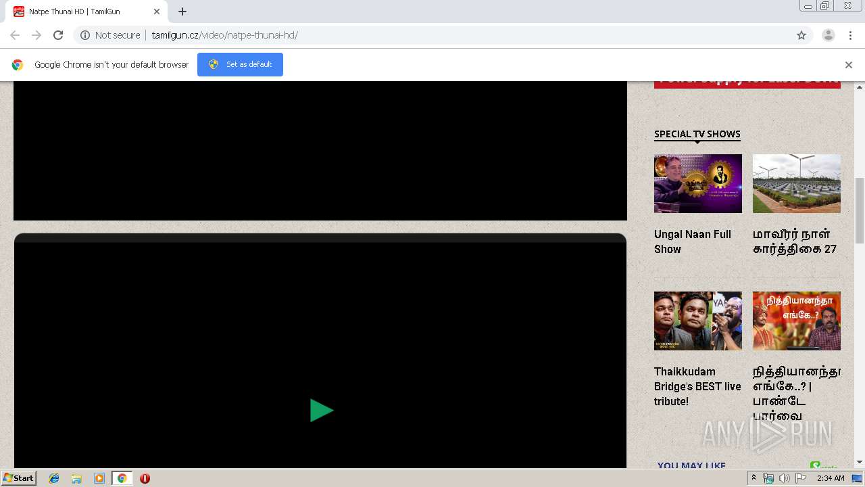Click the Set as default button
The width and height of the screenshot is (865, 487).
(240, 64)
